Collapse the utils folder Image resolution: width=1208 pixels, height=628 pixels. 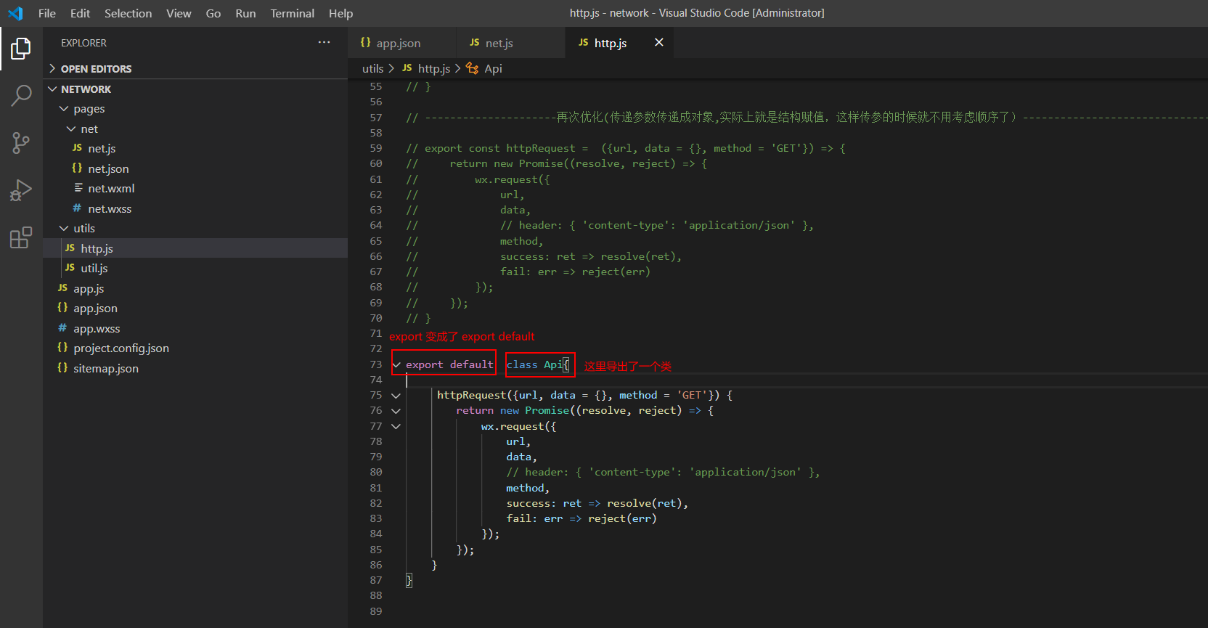[64, 228]
